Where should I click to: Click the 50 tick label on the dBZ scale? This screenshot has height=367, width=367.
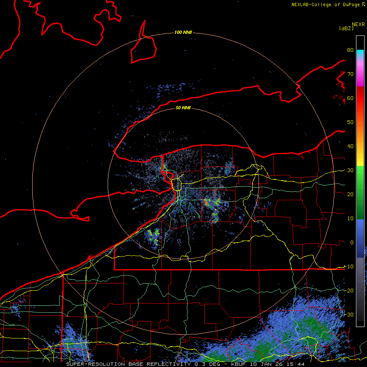350,122
